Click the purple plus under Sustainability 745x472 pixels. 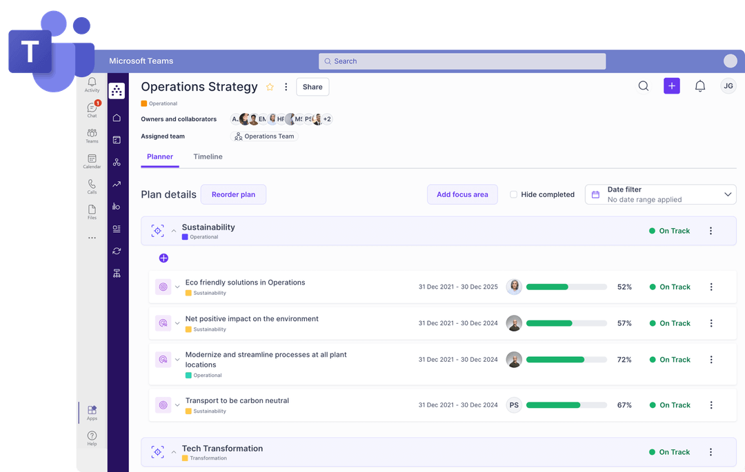tap(163, 258)
